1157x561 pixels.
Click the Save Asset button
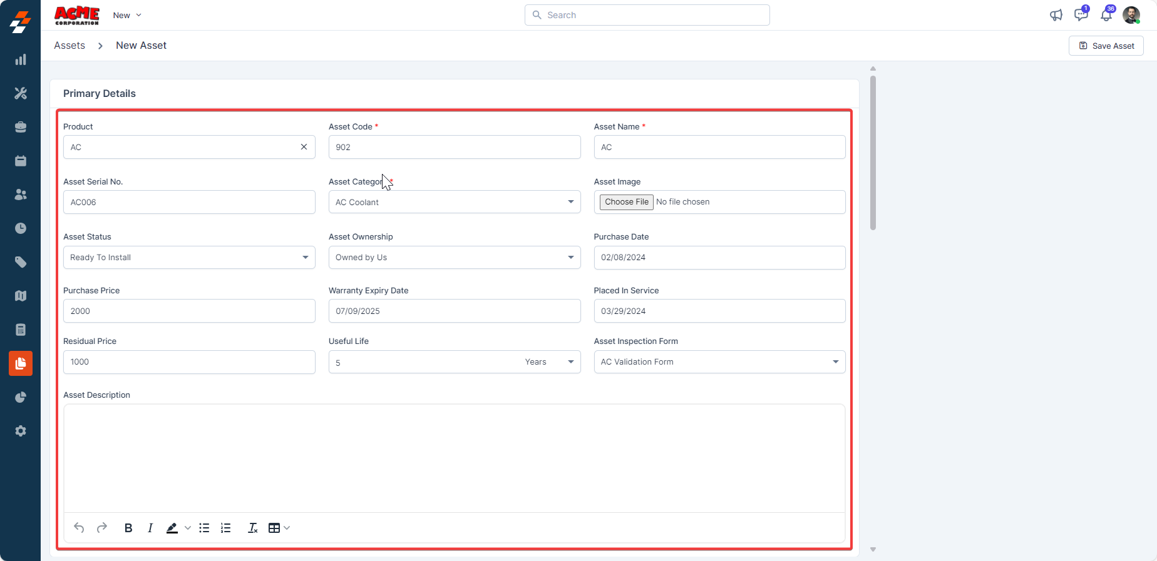pos(1106,46)
